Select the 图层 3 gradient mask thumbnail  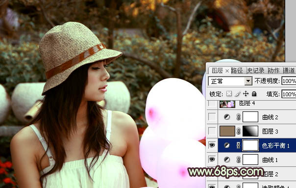(250, 131)
